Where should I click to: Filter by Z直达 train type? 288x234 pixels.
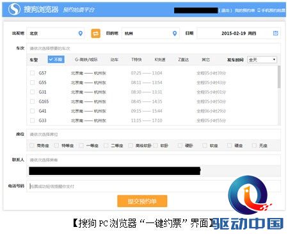tap(184, 60)
